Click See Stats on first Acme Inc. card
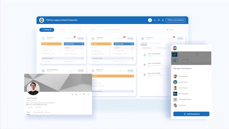The width and height of the screenshot is (229, 129). point(81,38)
